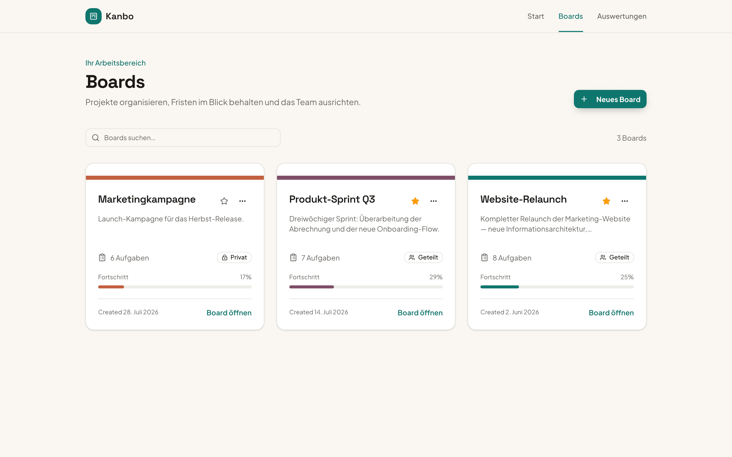The height and width of the screenshot is (457, 732).
Task: Click the Produkt-Sprint Q3 progress bar
Action: [366, 287]
